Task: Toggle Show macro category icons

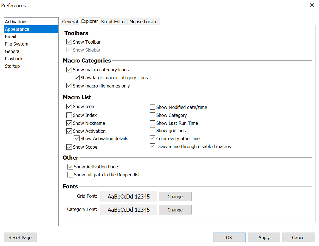Action: [x=69, y=70]
